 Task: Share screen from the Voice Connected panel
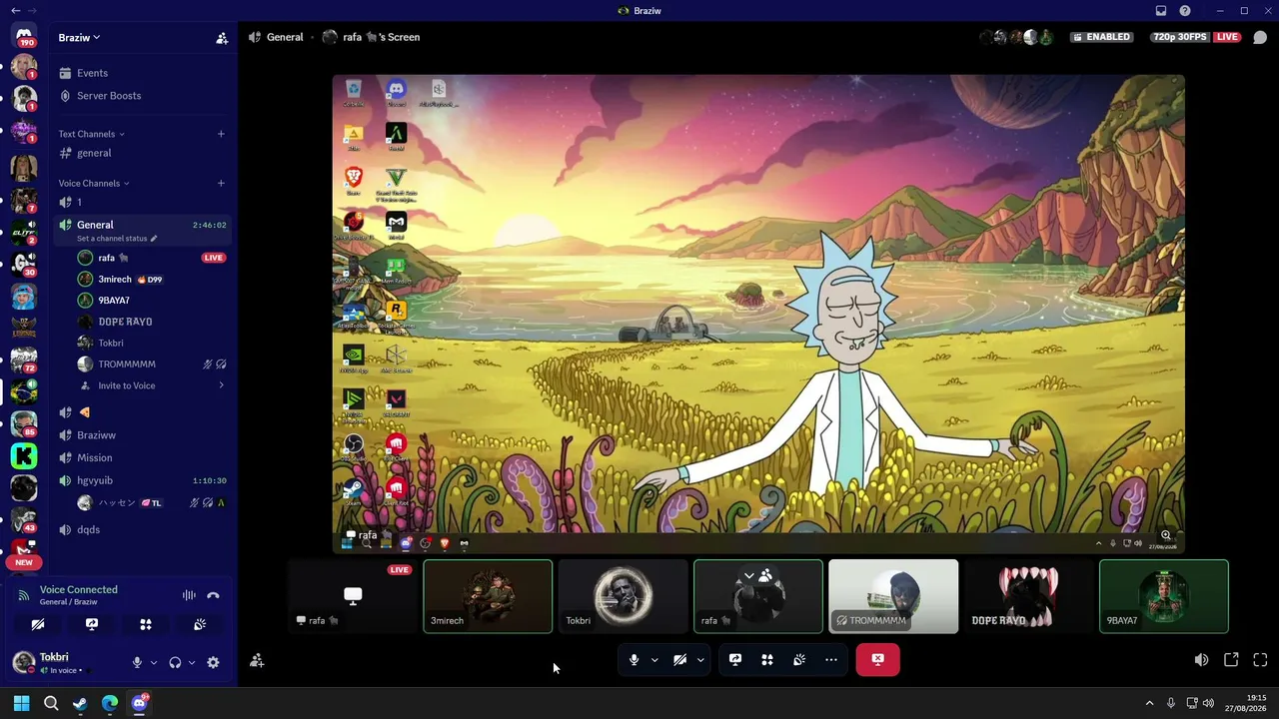click(x=92, y=624)
